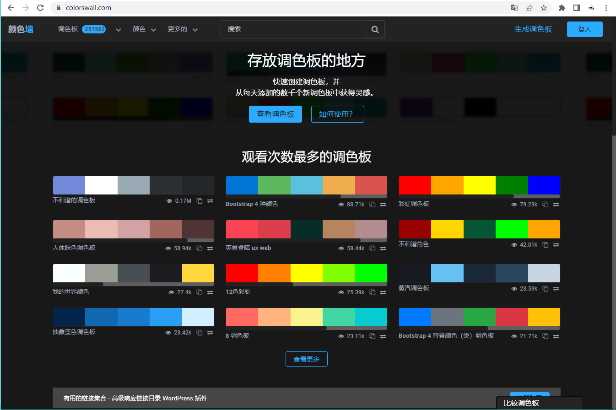
Task: Click the 登入 button
Action: 584,29
